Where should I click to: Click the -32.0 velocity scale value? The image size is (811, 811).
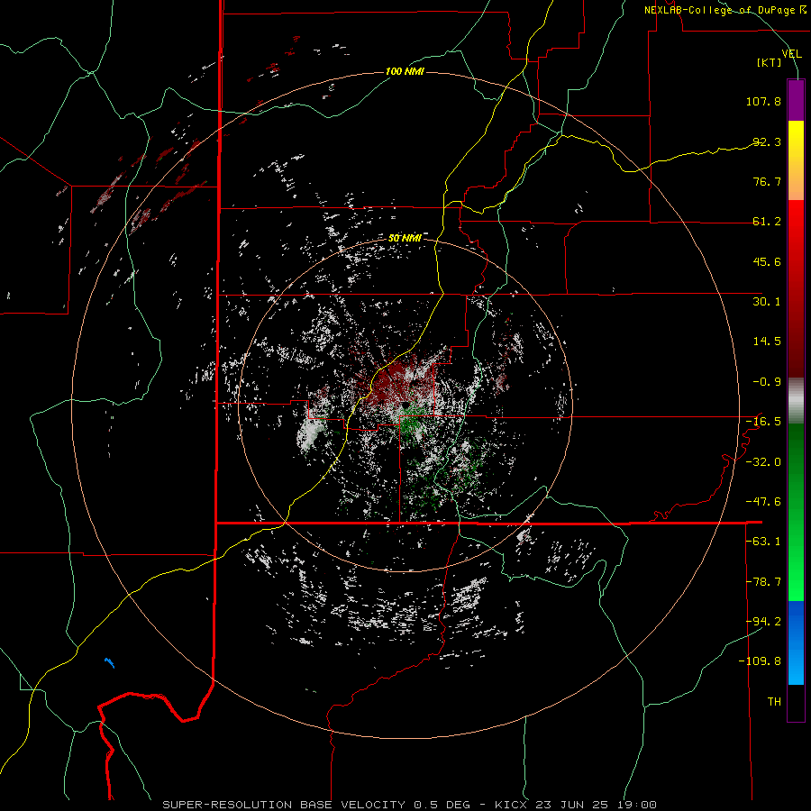point(763,462)
